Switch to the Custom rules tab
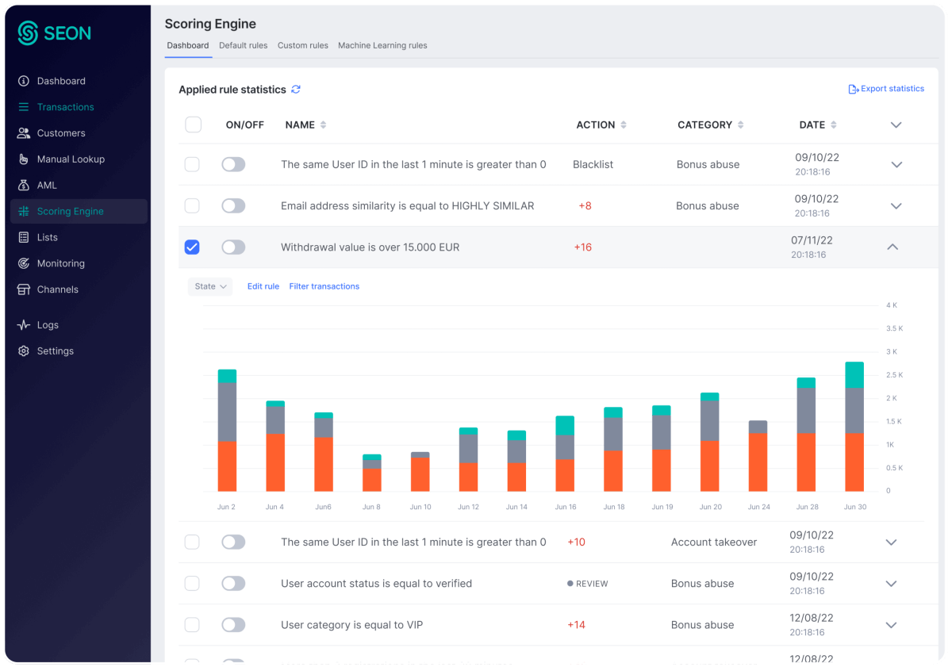 pos(302,46)
